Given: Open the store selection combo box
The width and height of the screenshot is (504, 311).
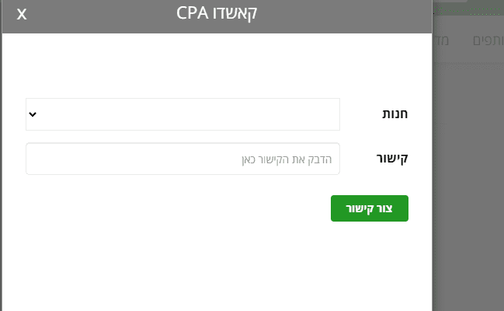Looking at the screenshot, I should 182,114.
